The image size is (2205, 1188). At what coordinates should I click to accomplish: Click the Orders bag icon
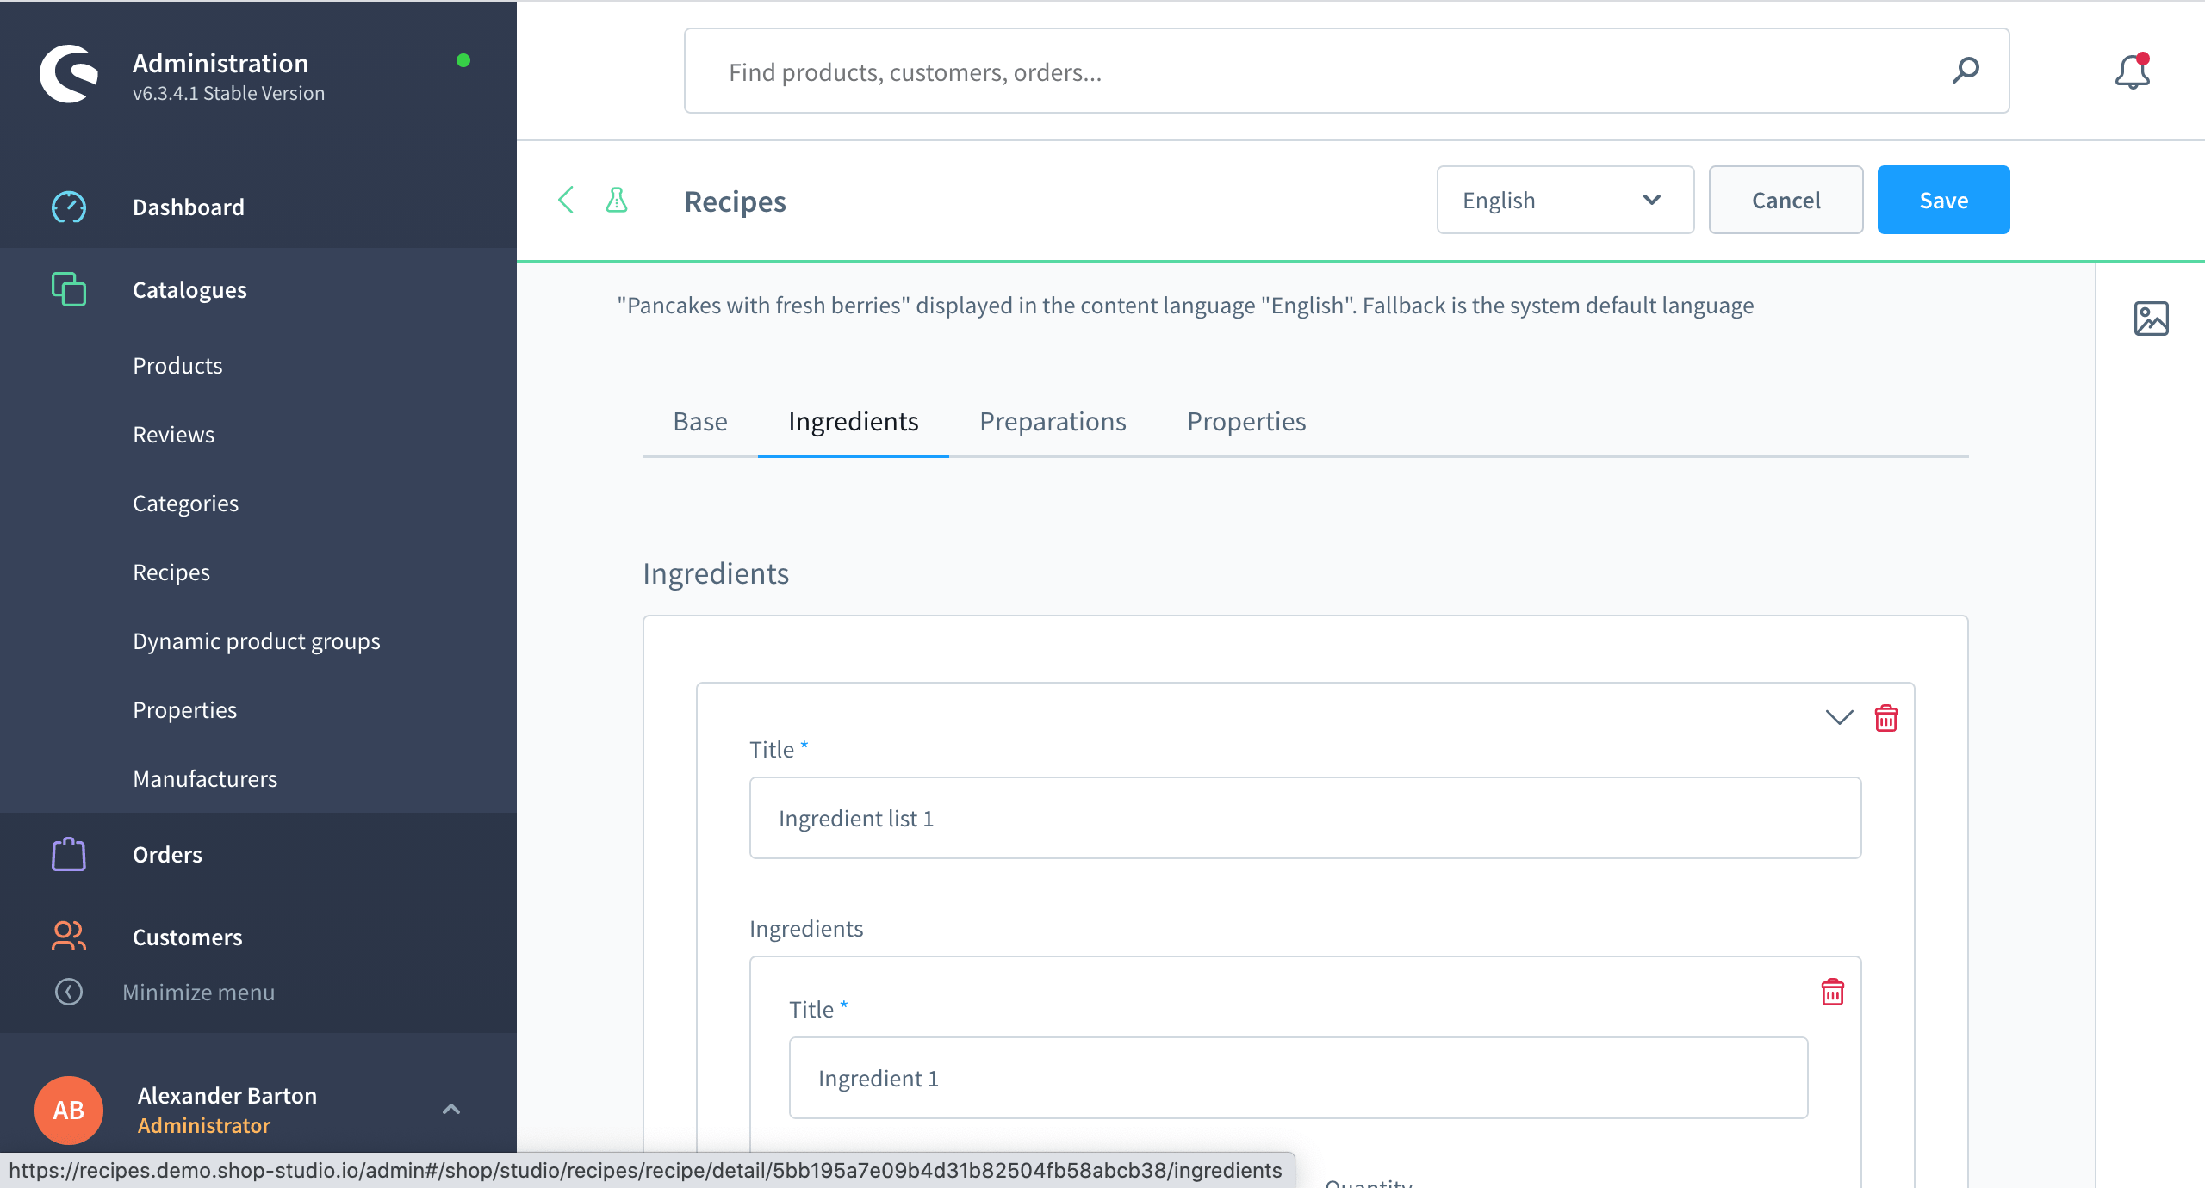click(x=69, y=855)
